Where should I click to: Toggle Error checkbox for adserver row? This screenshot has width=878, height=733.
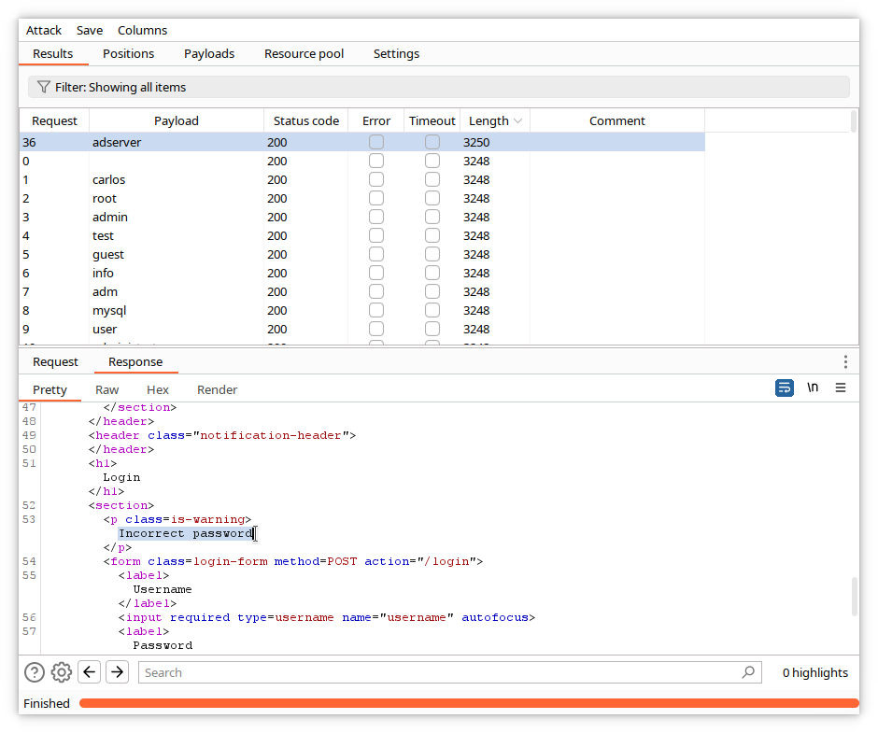(376, 143)
